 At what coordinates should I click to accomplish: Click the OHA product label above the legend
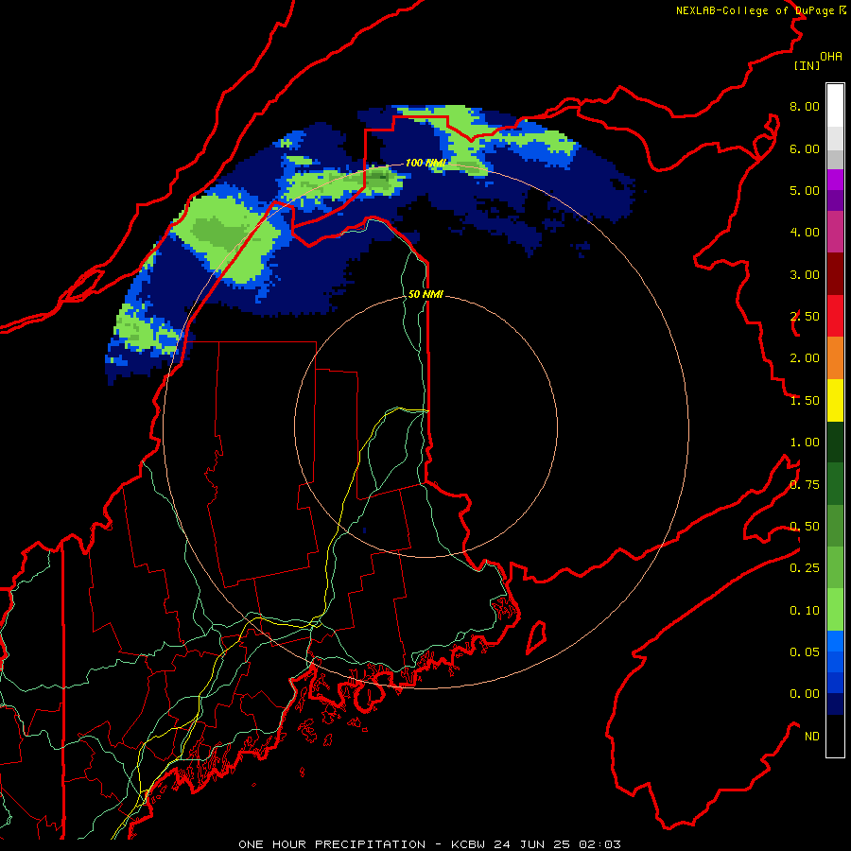point(831,57)
